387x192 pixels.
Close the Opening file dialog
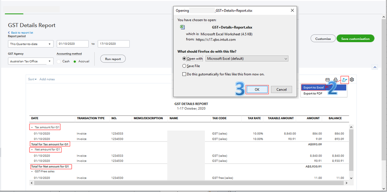click(x=292, y=10)
